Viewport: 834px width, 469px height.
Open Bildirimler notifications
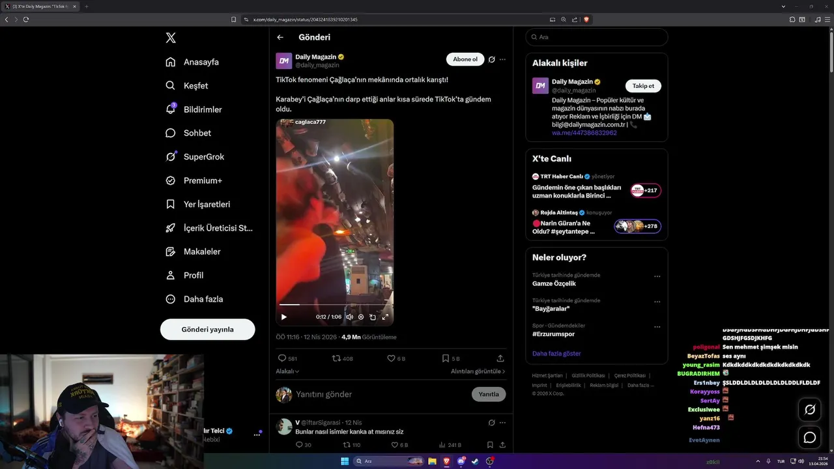pyautogui.click(x=194, y=109)
